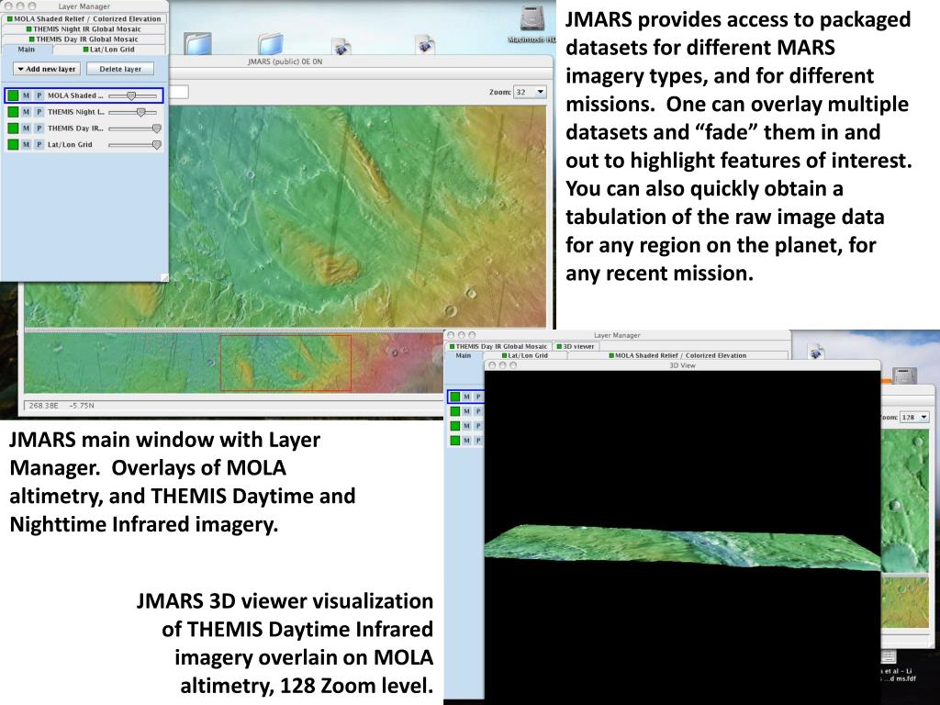Open the 'Add new layer' dropdown
The image size is (940, 705).
47,69
